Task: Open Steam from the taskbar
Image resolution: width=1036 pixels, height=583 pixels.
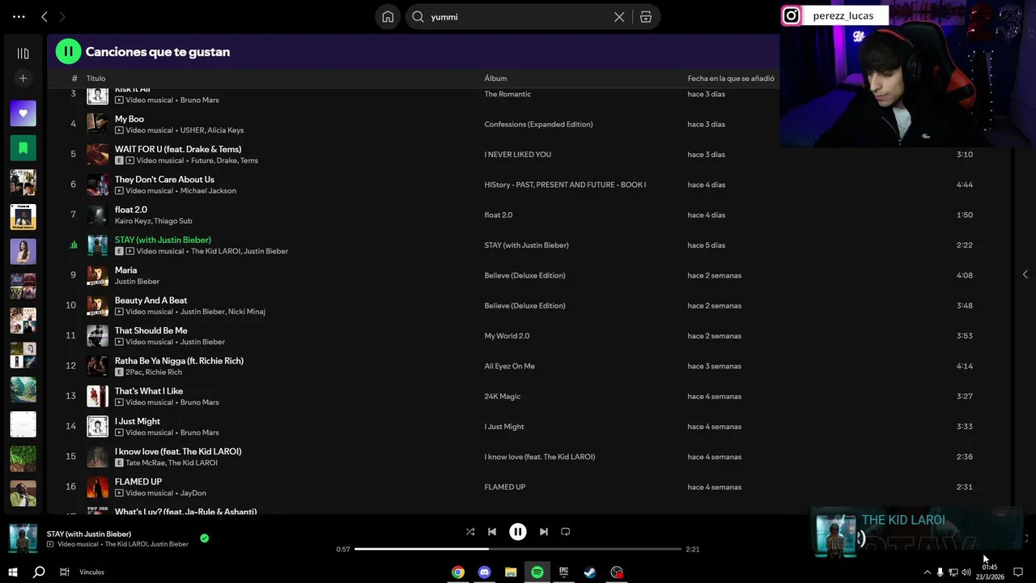Action: [x=590, y=572]
